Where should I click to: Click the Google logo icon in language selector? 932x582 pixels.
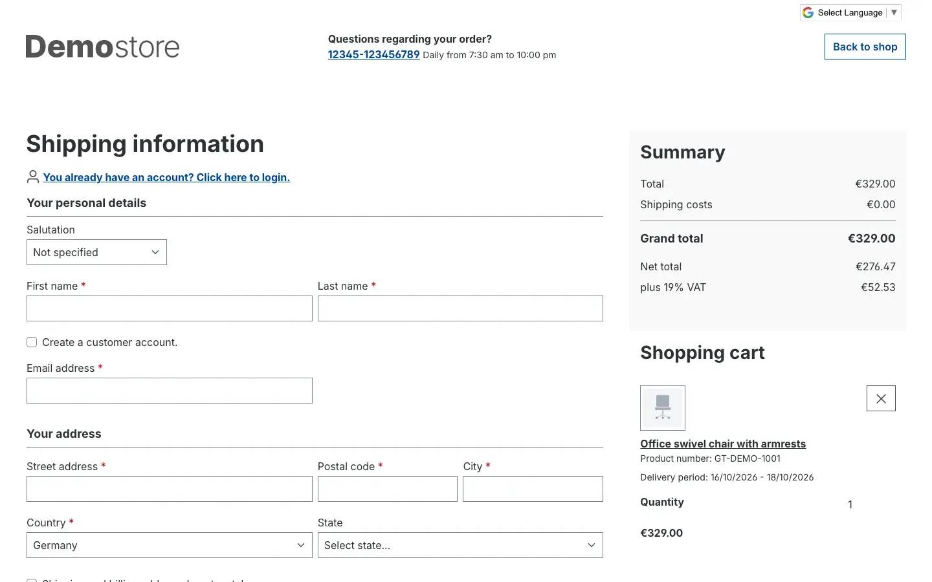coord(808,12)
